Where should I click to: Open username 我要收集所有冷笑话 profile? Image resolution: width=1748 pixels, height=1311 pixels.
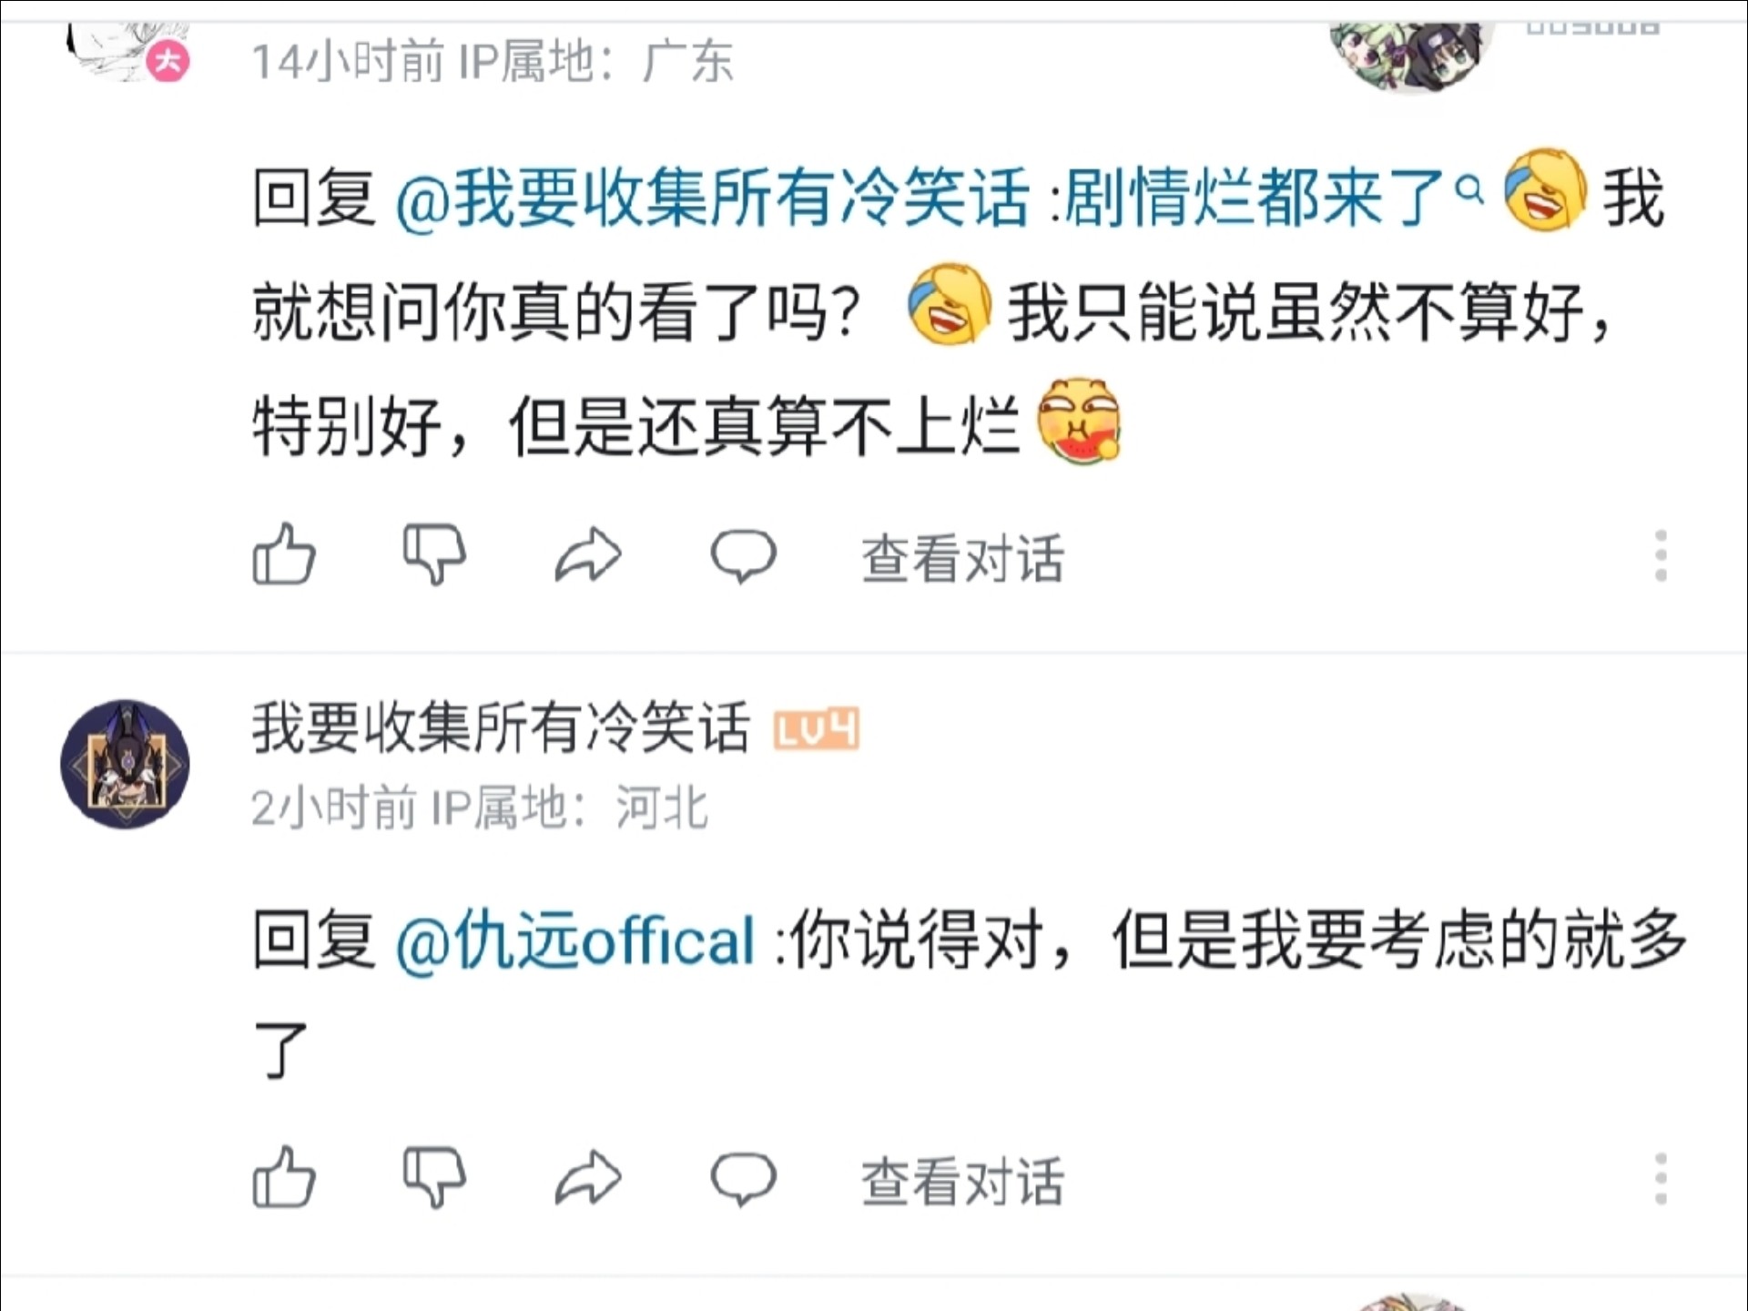point(501,727)
